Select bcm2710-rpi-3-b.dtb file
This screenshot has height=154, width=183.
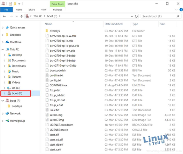click(62, 61)
